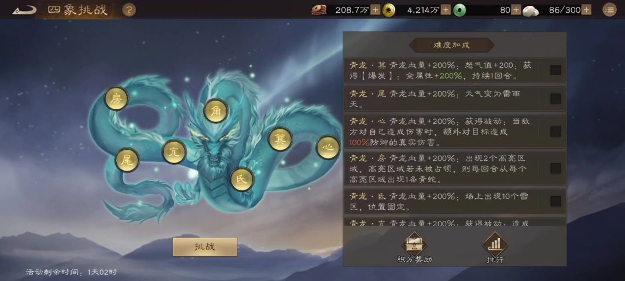Enable the 青龙·尾 difficulty checkbox
Viewport: 625px width, 281px height.
pos(555,99)
